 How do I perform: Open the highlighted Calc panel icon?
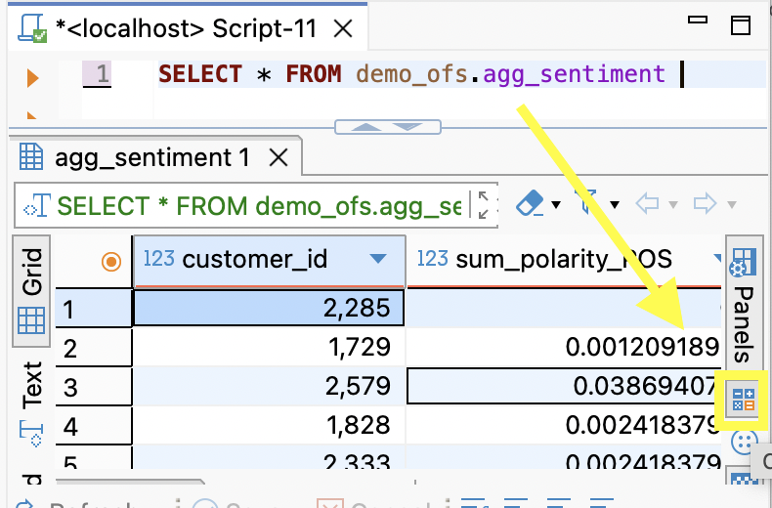744,400
